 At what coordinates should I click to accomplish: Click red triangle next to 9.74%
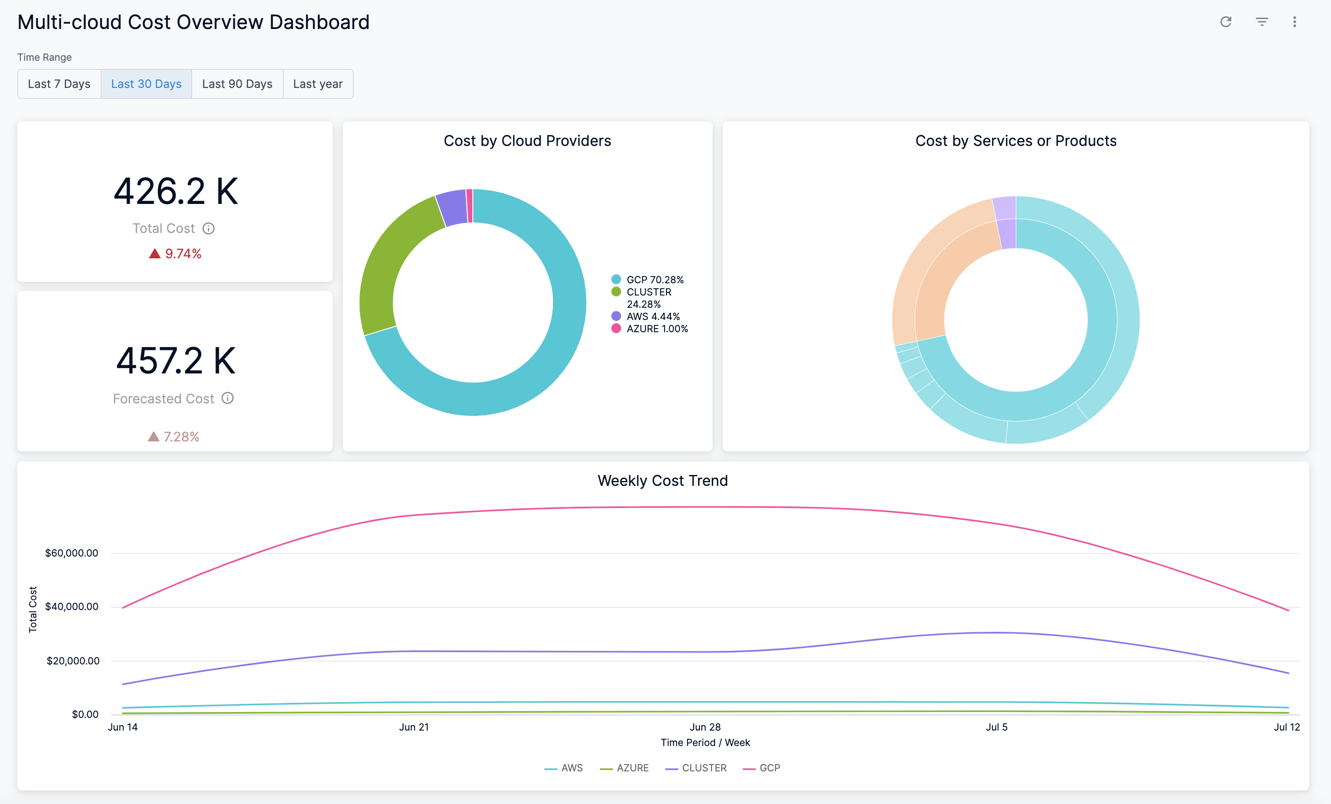(x=155, y=253)
